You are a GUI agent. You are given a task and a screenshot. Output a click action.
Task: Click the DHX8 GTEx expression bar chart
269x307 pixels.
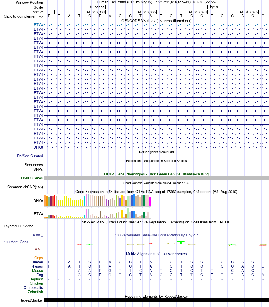(97, 200)
